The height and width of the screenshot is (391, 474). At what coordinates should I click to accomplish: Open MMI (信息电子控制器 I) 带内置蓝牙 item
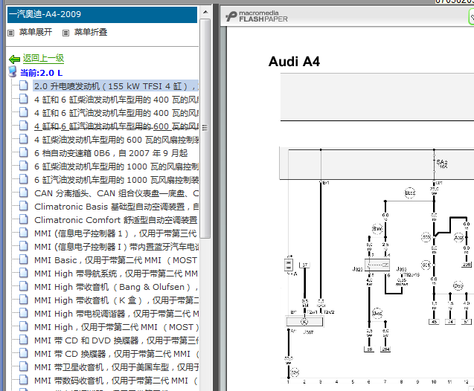(x=116, y=247)
